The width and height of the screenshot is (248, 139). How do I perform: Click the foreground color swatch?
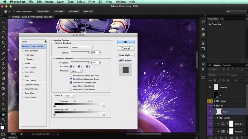[x=2, y=128]
